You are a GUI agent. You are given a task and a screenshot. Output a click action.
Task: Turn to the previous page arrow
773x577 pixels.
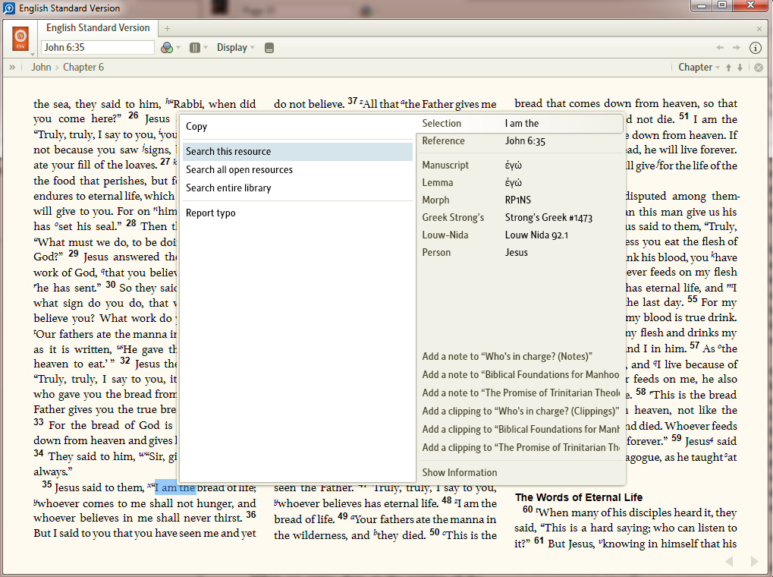click(729, 561)
